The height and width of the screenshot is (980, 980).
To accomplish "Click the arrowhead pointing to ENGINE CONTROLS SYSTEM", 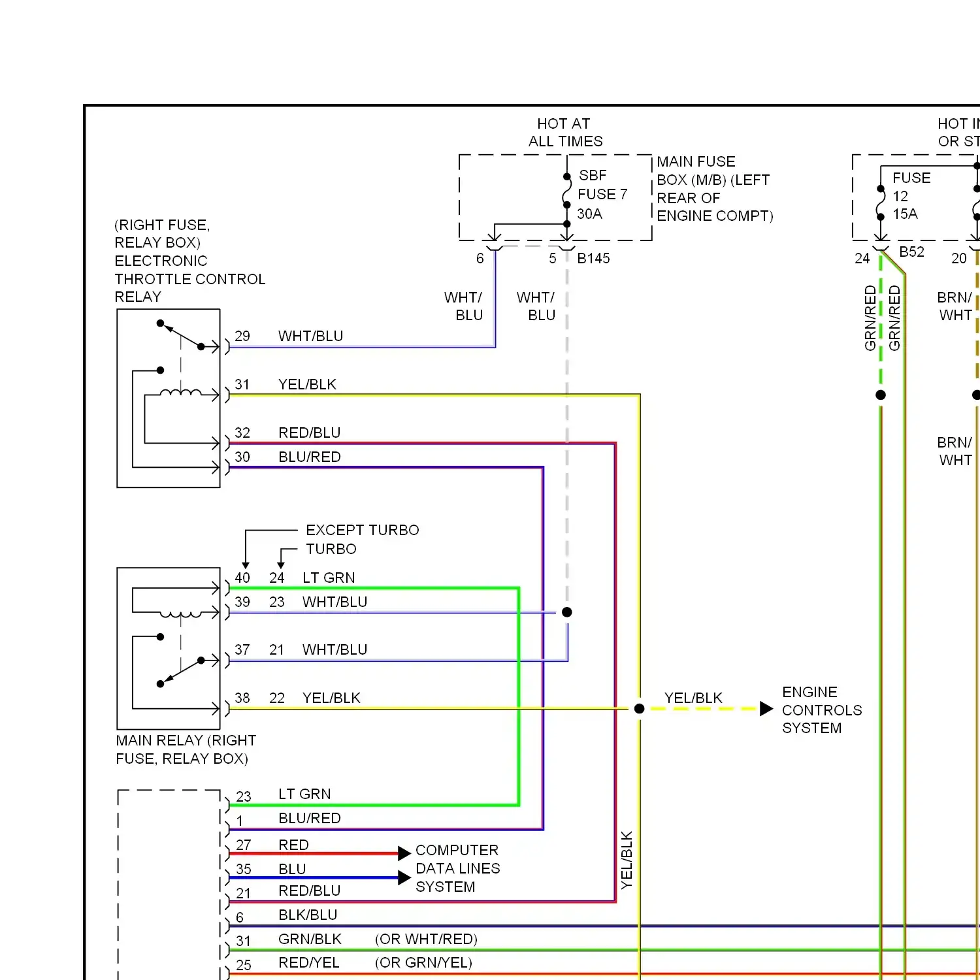I will (x=766, y=709).
